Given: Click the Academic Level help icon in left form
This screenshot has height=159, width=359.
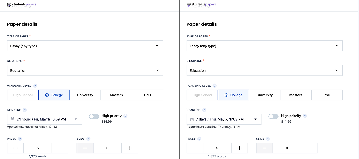Looking at the screenshot, I should click(35, 86).
